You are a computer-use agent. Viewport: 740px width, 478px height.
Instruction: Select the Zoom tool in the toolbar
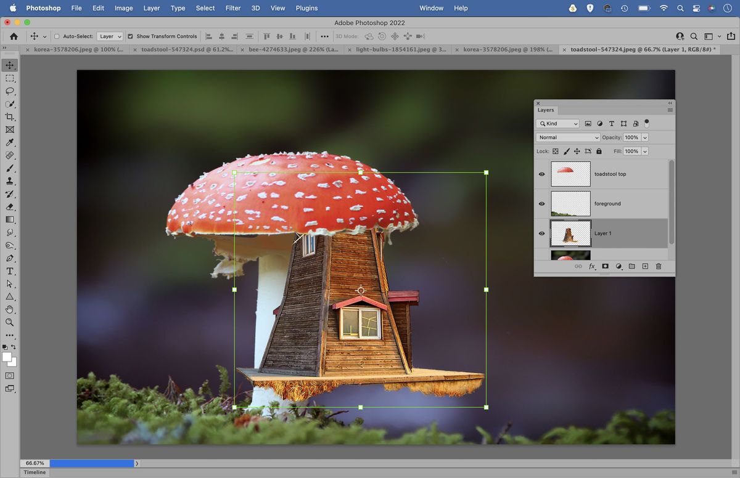click(x=9, y=322)
